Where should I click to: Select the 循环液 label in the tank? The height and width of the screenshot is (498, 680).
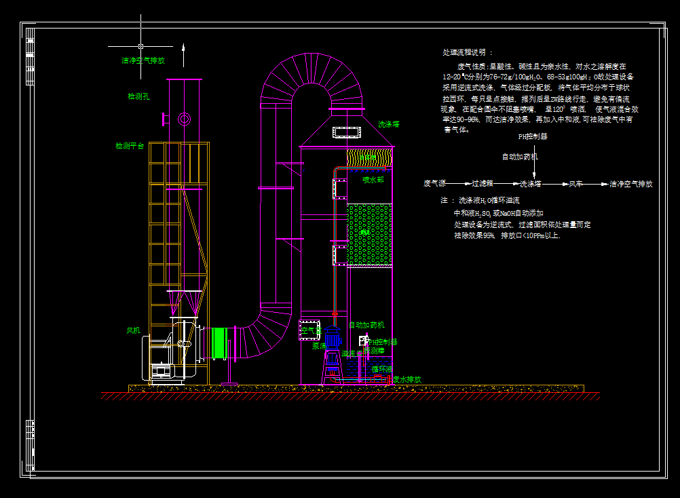382,369
